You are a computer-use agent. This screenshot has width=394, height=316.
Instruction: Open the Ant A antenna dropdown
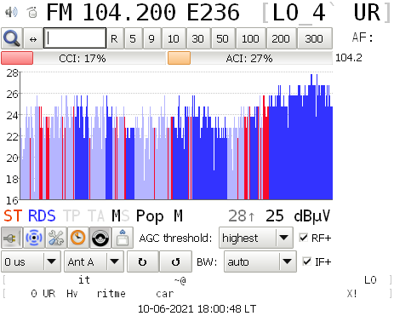coord(94,261)
